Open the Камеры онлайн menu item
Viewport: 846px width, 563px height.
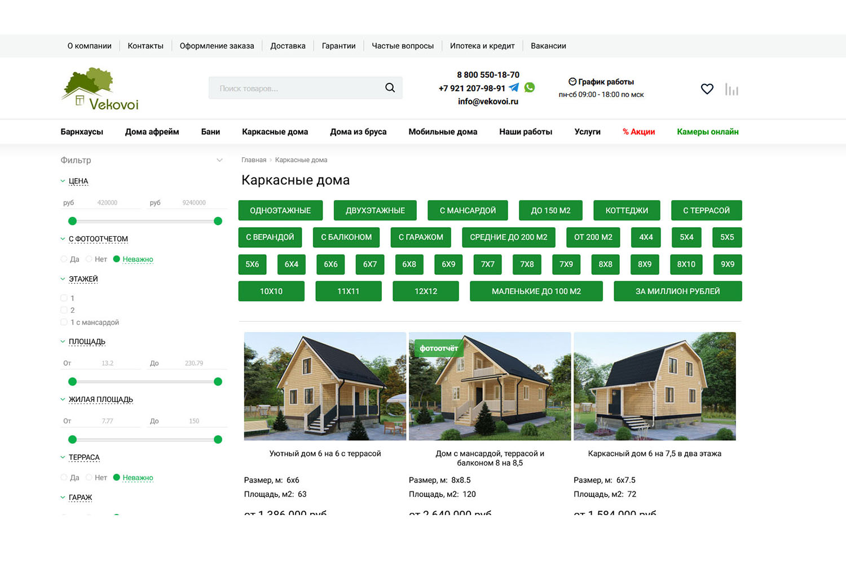707,132
